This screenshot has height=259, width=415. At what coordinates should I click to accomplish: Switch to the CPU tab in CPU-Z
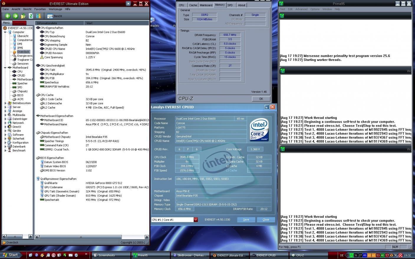click(181, 5)
